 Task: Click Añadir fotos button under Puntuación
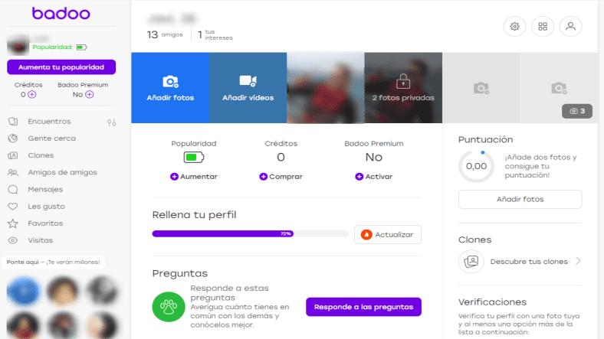[x=520, y=199]
